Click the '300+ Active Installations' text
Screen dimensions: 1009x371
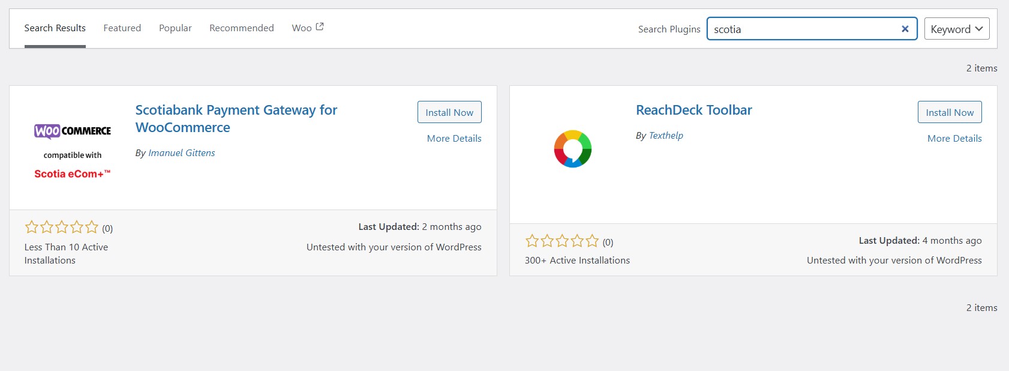tap(577, 261)
